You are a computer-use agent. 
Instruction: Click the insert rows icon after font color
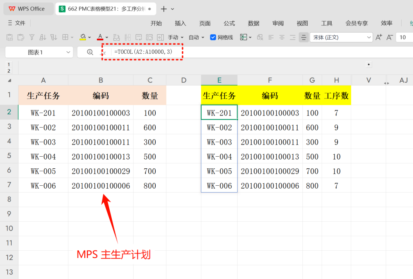(117, 38)
